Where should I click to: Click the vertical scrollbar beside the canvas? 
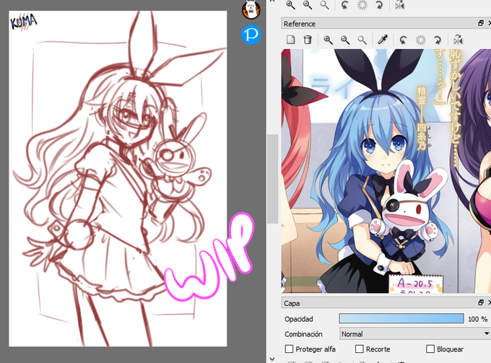[x=272, y=179]
